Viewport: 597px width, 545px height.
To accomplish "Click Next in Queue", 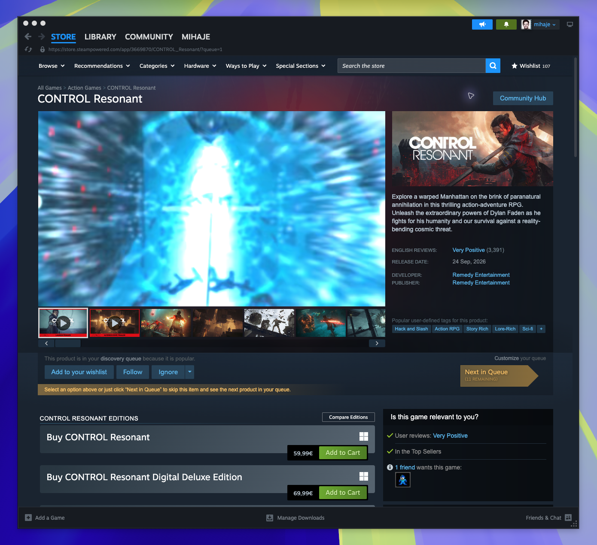I will [x=499, y=375].
